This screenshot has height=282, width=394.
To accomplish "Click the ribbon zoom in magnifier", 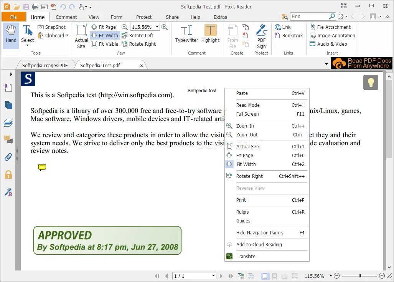I will coord(165,27).
